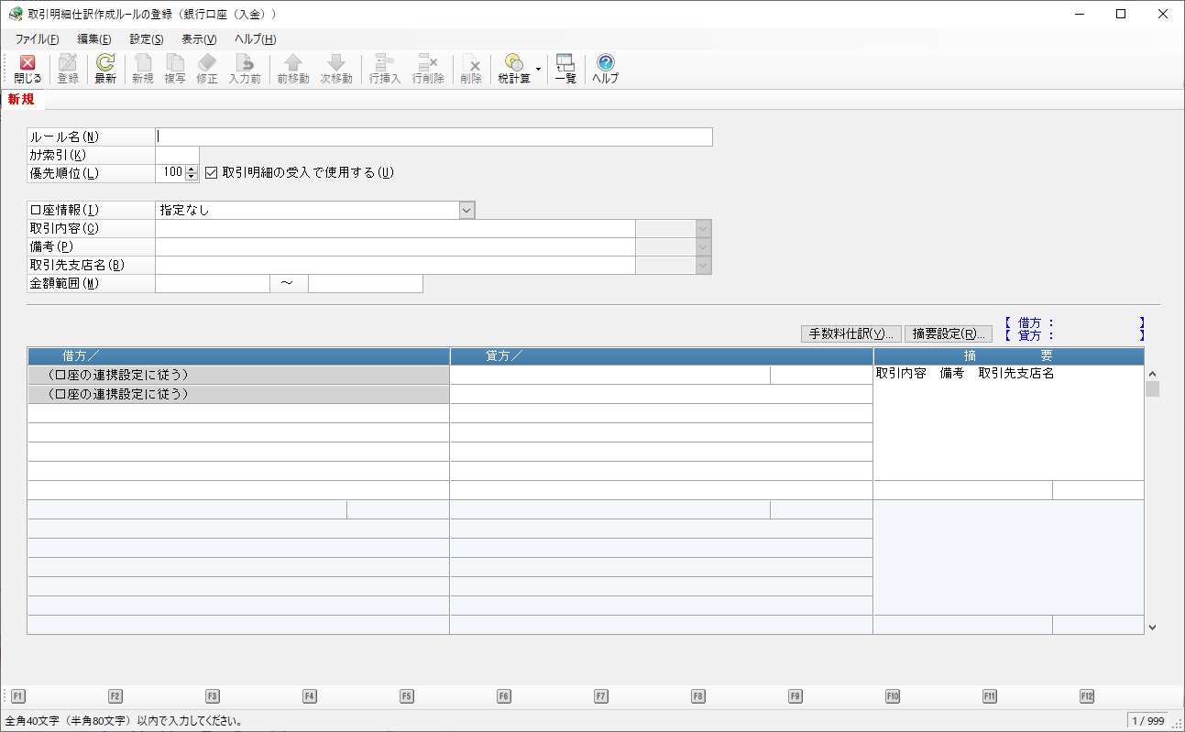1185x732 pixels.
Task: Open the ファイル(F) menu
Action: (x=37, y=39)
